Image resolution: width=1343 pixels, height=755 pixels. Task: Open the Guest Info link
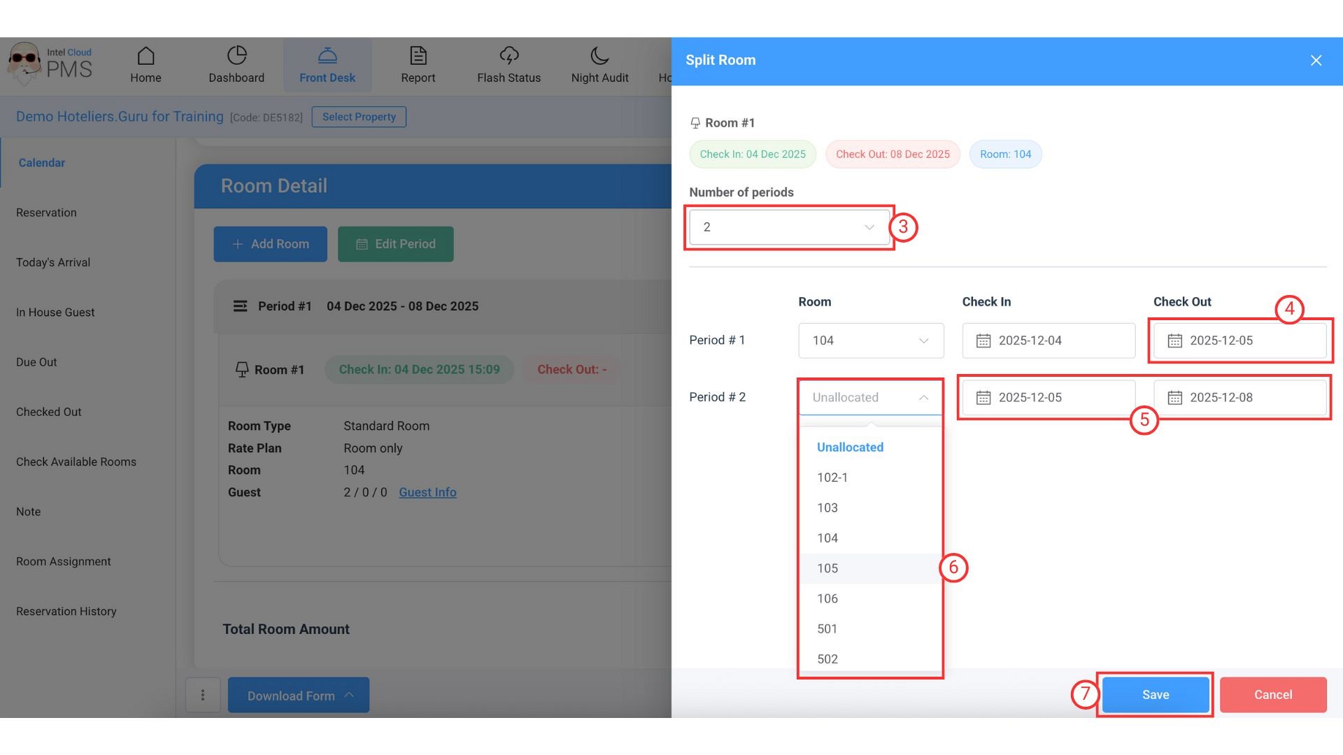point(427,492)
